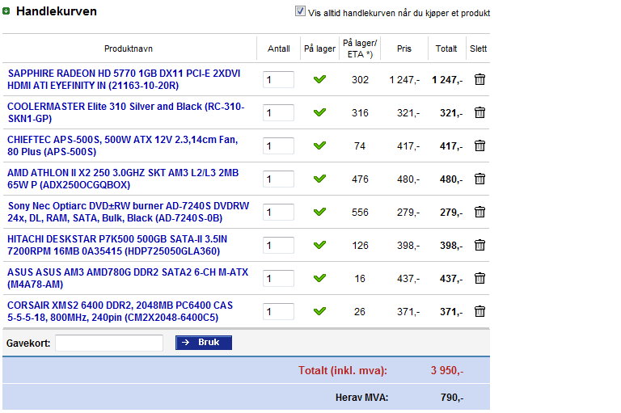Click the green Handlekurven heading icon
621x413 pixels.
click(6, 11)
